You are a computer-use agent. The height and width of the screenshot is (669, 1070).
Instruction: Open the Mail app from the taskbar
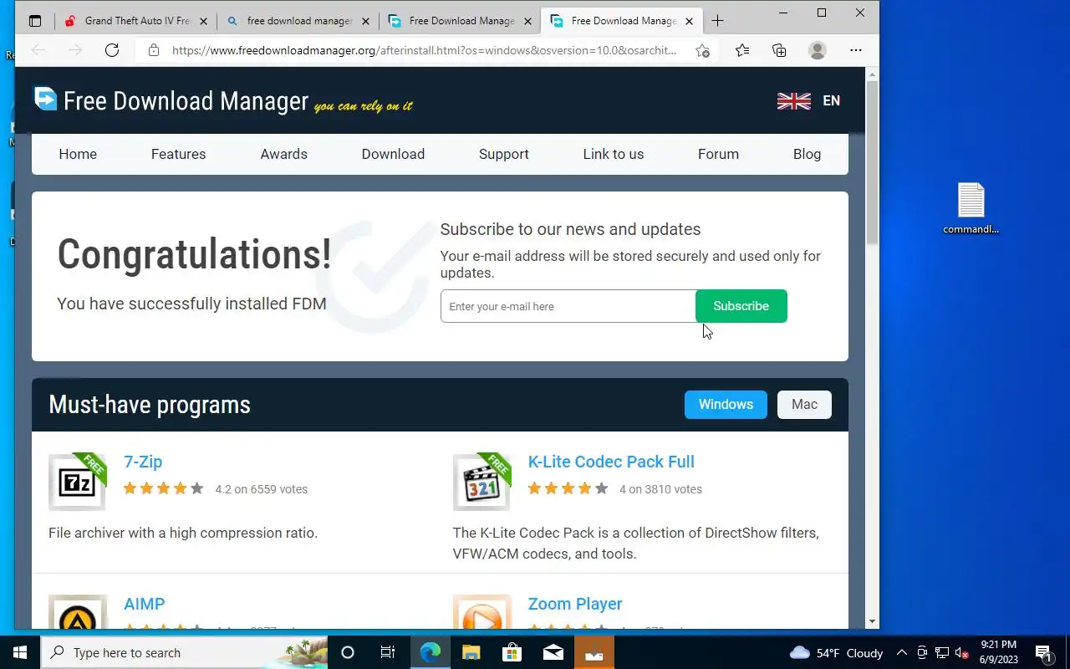[553, 652]
